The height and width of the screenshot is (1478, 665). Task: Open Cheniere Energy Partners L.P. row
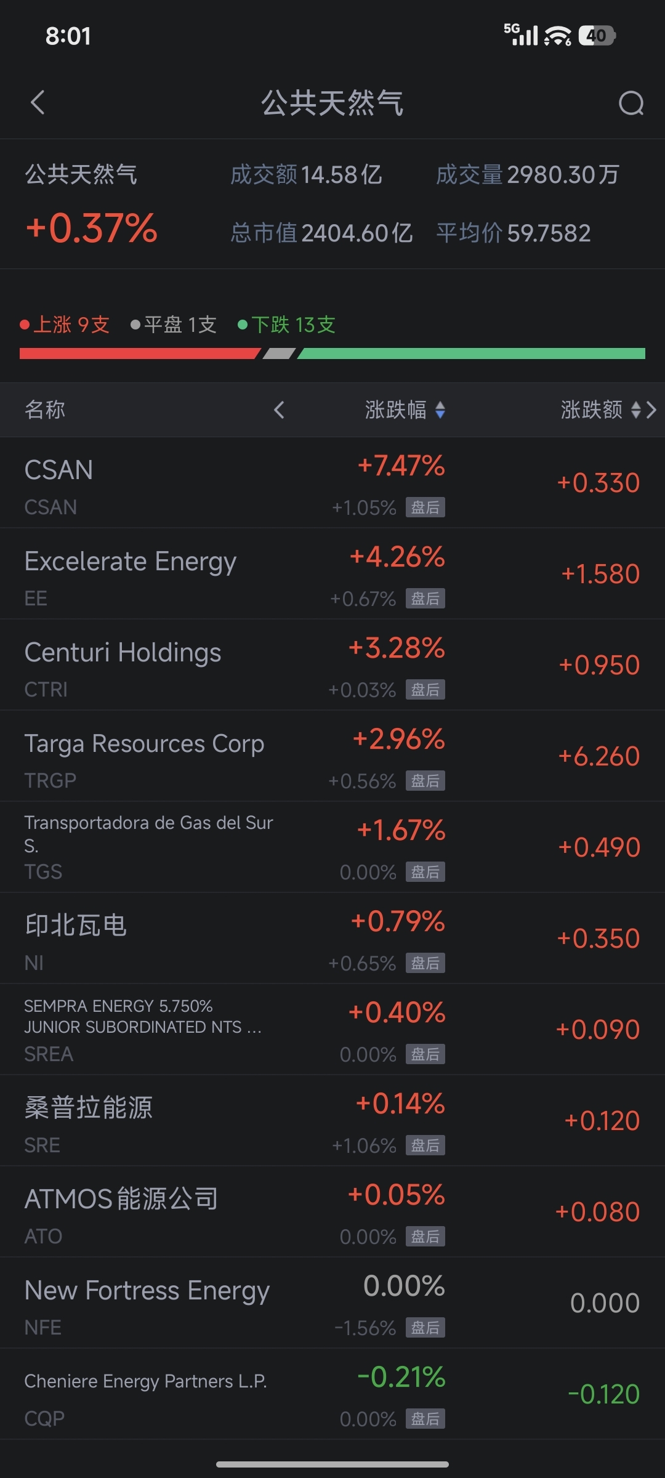(146, 1394)
